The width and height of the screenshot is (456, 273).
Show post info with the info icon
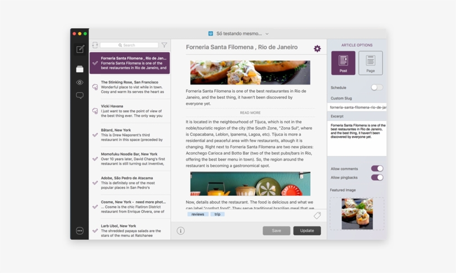pyautogui.click(x=181, y=231)
